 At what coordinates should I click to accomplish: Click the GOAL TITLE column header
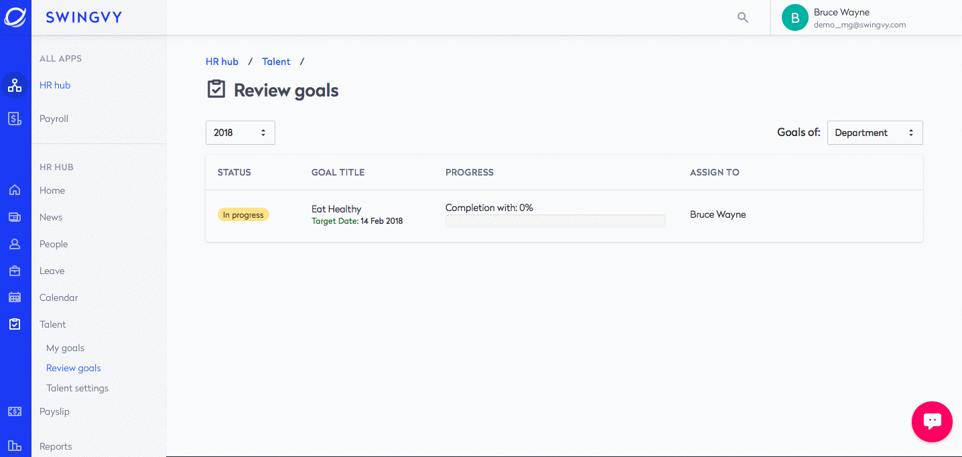338,172
